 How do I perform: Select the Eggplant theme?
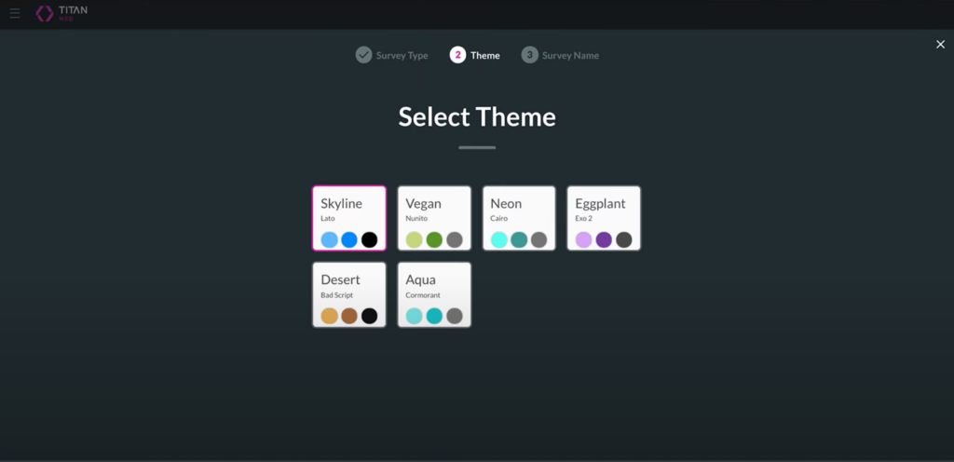[x=604, y=218]
